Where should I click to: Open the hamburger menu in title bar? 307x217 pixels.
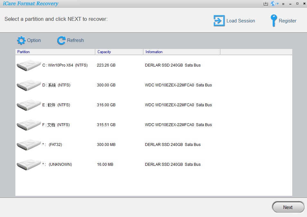point(283,4)
